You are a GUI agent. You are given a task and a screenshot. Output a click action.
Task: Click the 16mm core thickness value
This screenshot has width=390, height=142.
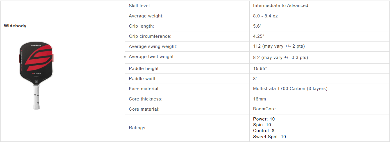tap(260, 99)
